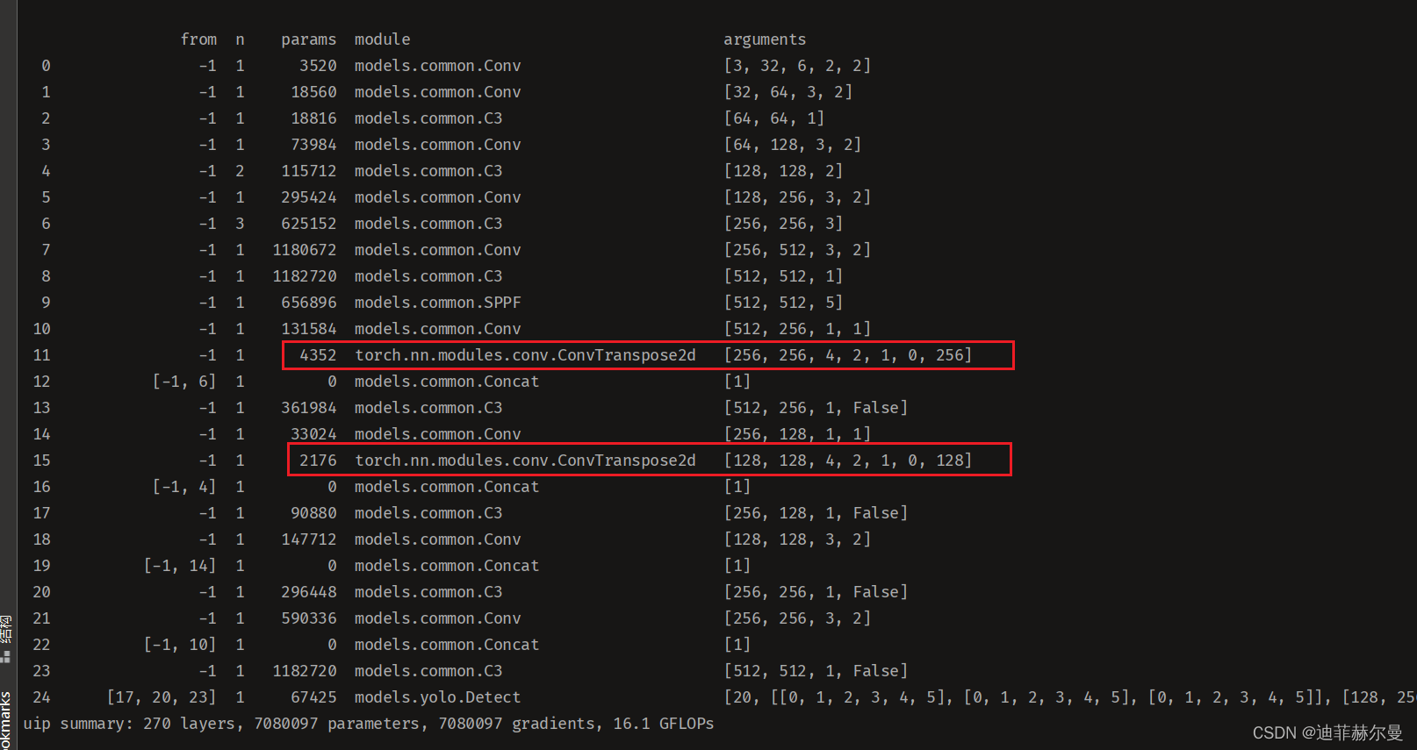
Task: Open the 结构 (Structure) side tab
Action: coord(6,629)
